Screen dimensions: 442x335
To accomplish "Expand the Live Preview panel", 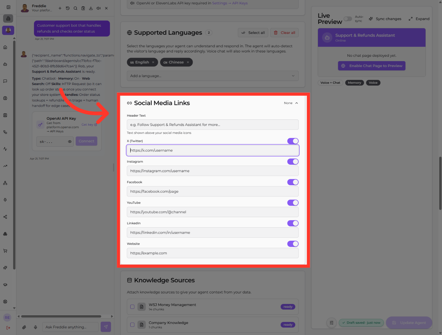I will coord(419,19).
